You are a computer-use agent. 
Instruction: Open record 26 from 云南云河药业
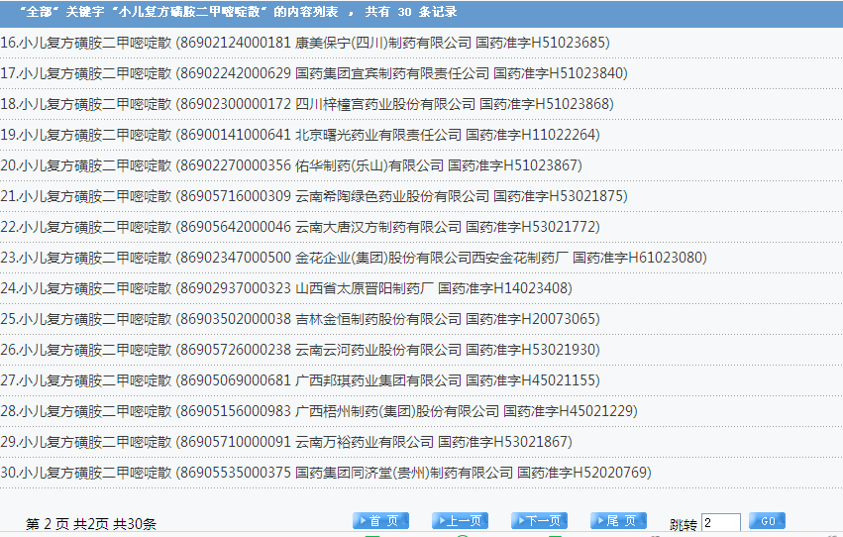pyautogui.click(x=299, y=350)
